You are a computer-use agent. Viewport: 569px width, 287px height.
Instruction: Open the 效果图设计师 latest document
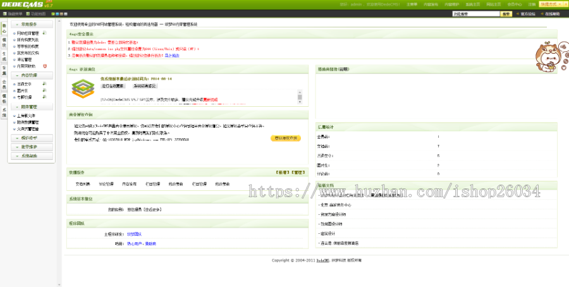[x=331, y=224]
